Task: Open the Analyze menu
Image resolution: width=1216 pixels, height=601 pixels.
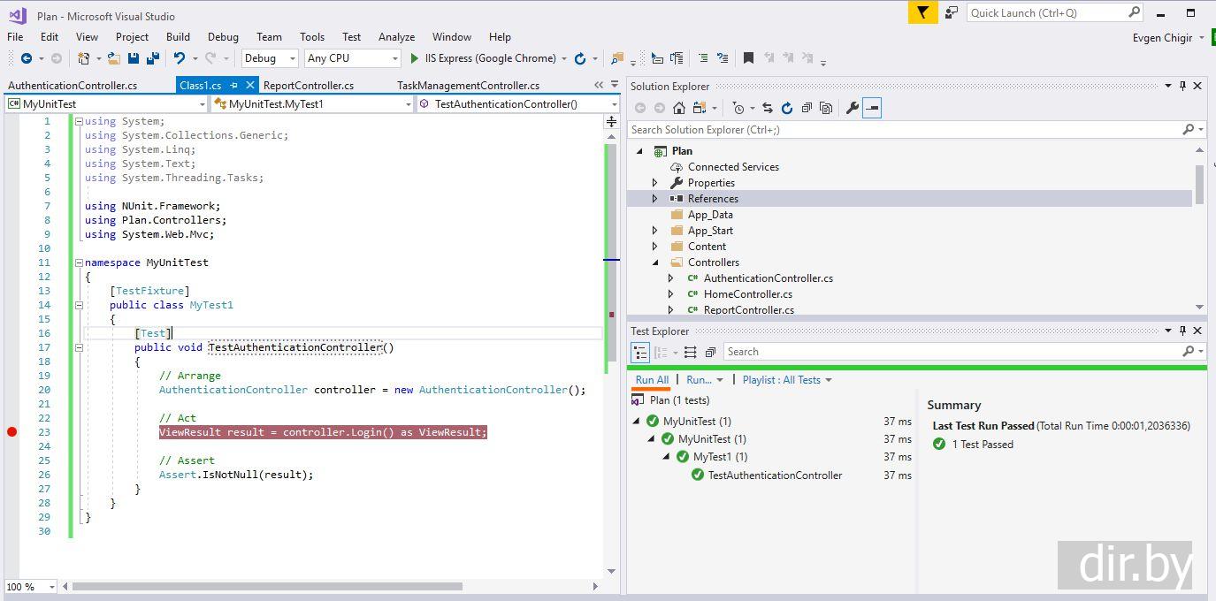Action: [396, 37]
